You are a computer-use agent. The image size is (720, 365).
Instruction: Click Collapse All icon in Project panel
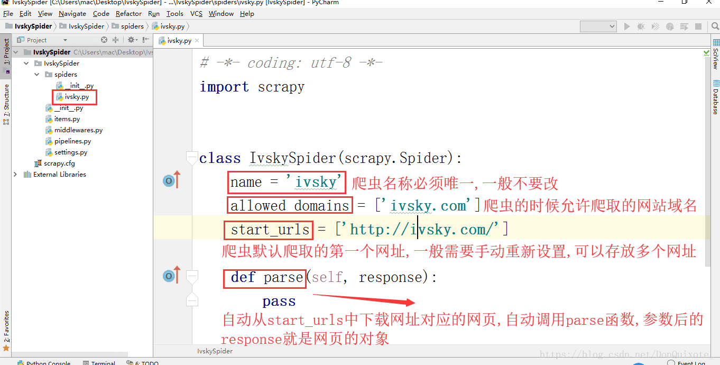tap(115, 40)
